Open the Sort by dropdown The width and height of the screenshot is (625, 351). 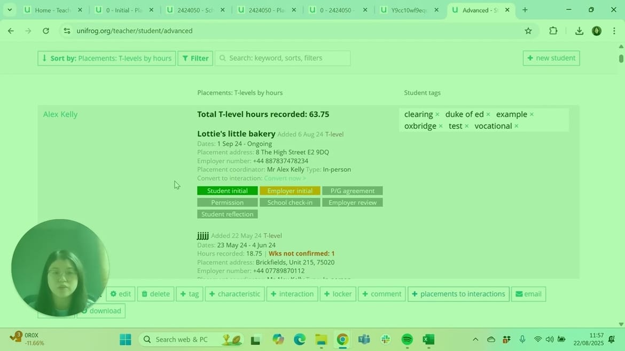tap(106, 58)
